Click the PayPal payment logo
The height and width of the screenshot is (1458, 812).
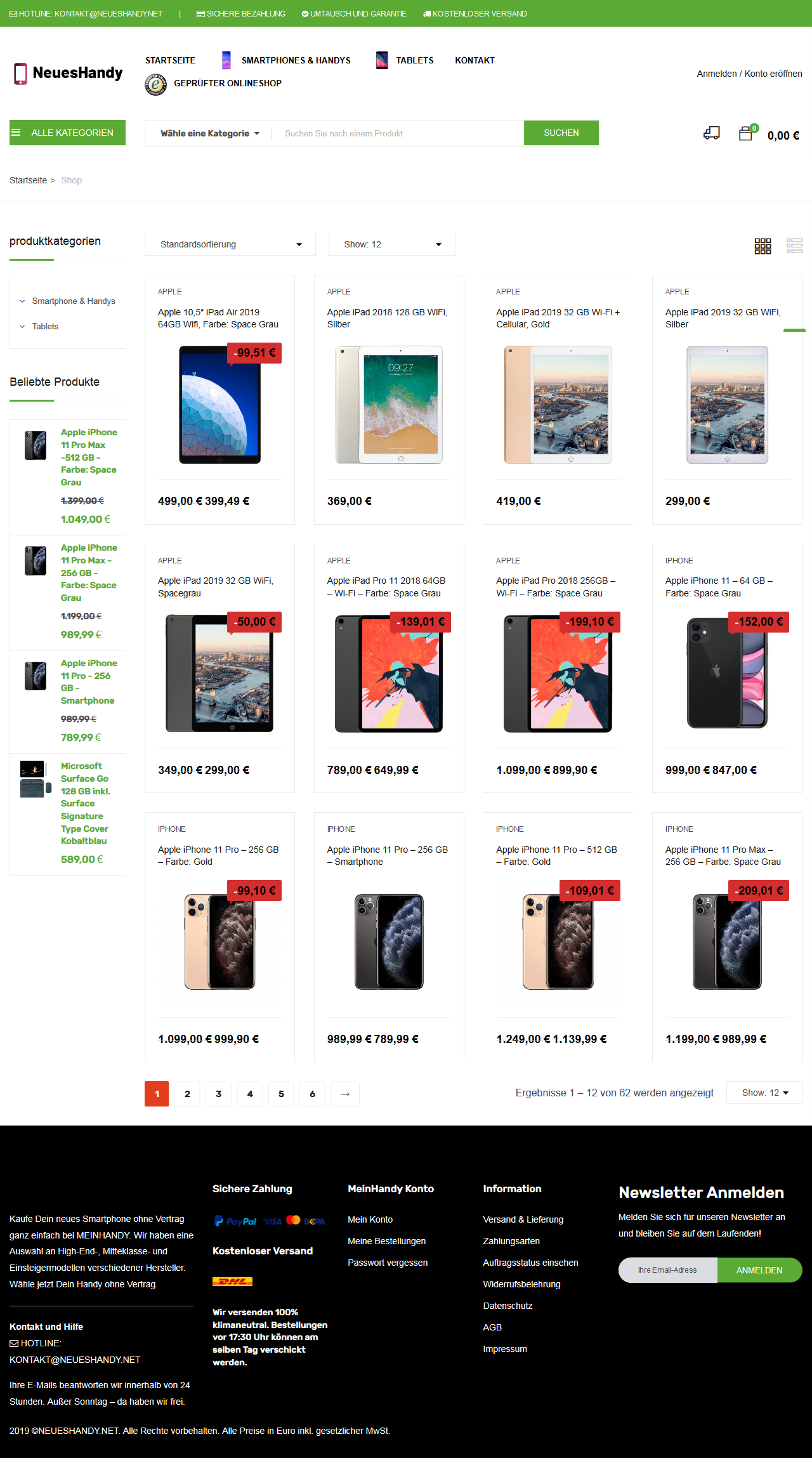tap(235, 1221)
